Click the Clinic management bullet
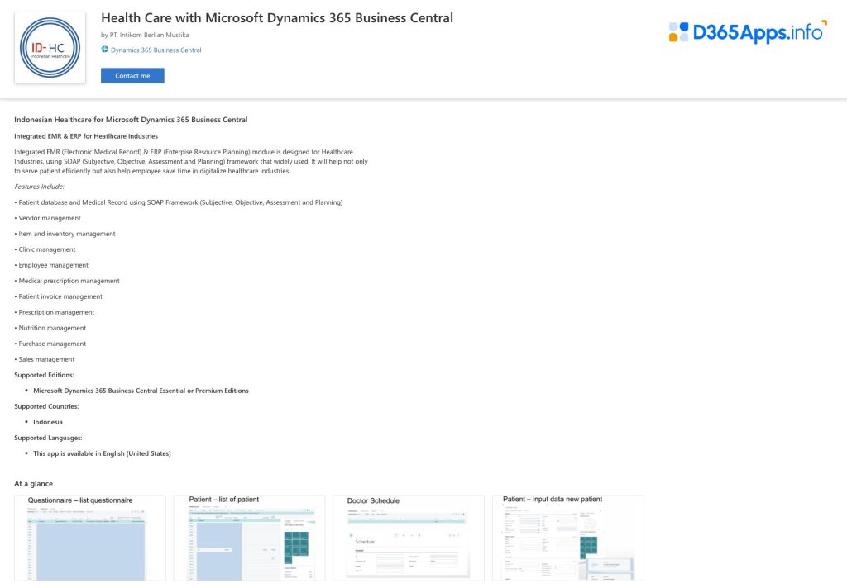The image size is (847, 588). pos(45,249)
